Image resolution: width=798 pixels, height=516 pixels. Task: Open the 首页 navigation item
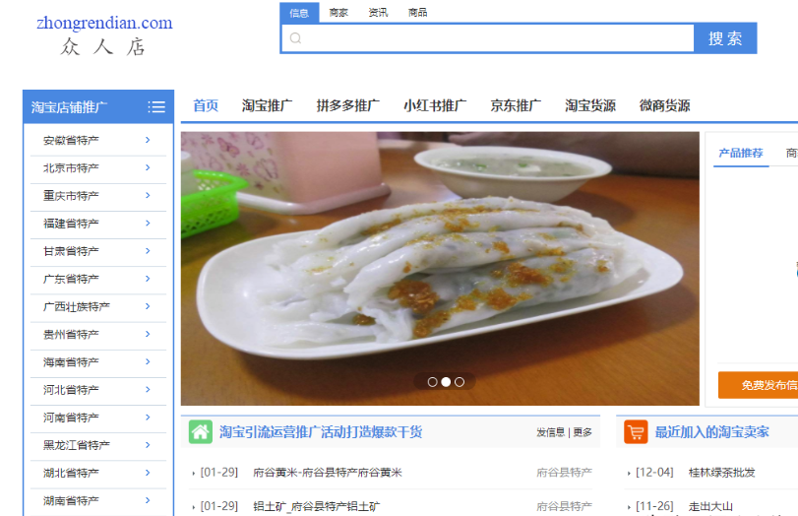[206, 106]
